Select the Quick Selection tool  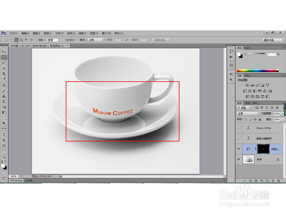click(4, 68)
